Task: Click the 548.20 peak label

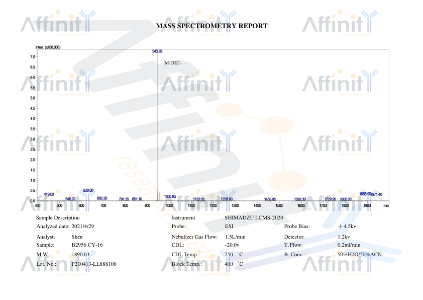Action: coord(70,199)
